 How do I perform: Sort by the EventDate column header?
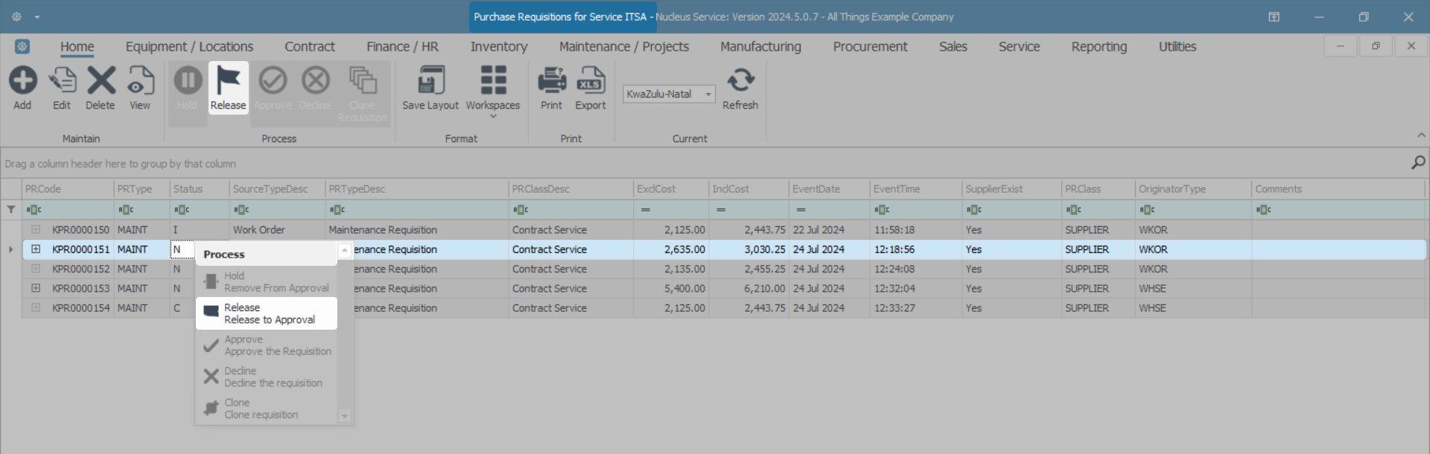[829, 189]
